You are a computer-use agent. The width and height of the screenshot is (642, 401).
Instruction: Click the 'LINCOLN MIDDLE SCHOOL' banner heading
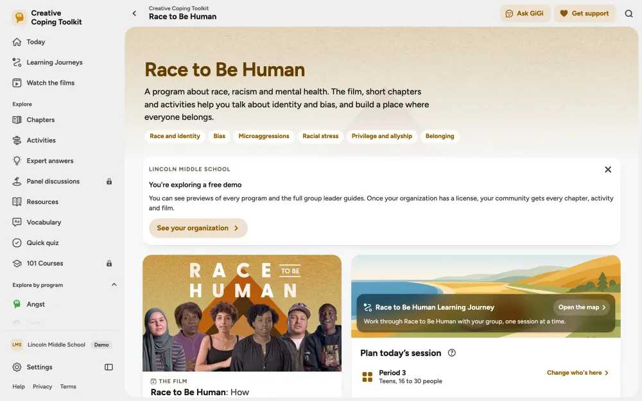[189, 169]
